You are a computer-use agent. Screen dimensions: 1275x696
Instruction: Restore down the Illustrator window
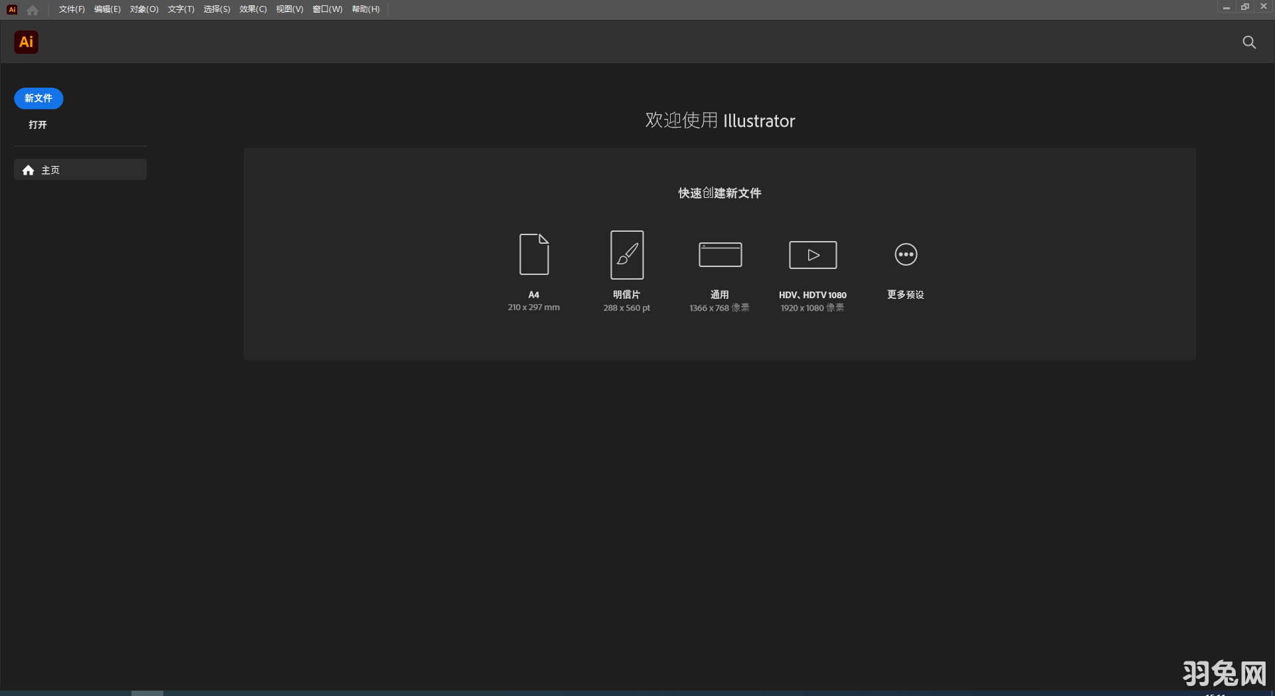pos(1245,7)
